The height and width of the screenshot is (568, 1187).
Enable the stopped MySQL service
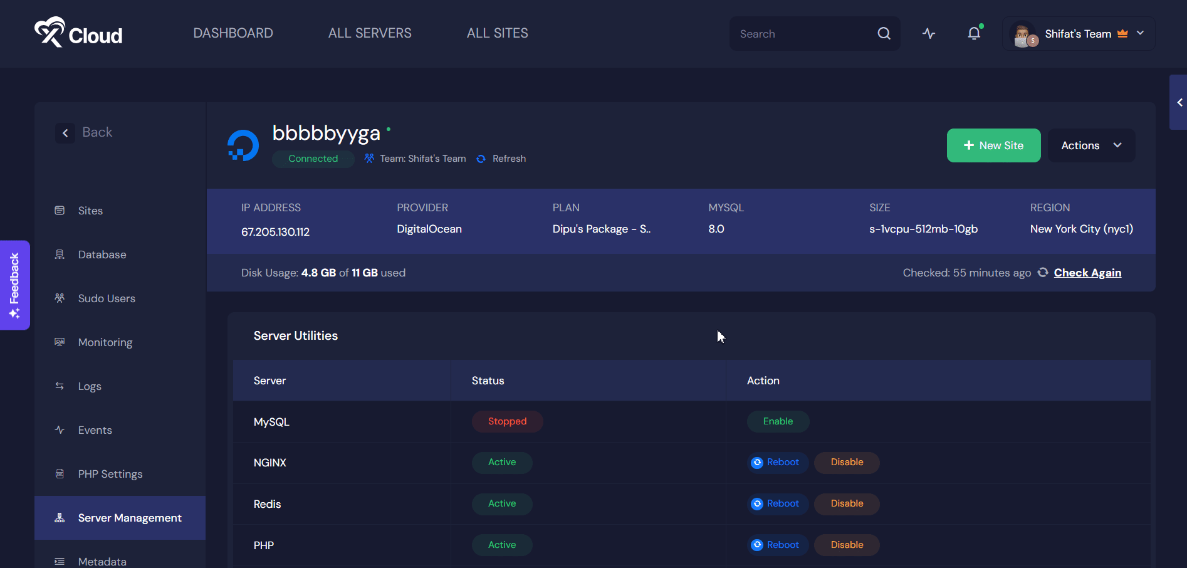[x=777, y=421]
